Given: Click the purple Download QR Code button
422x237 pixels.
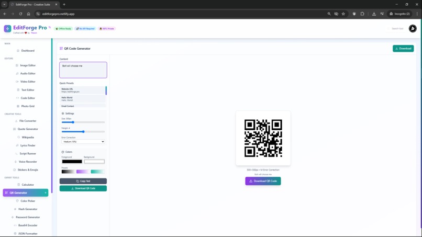Looking at the screenshot, I should [x=263, y=181].
